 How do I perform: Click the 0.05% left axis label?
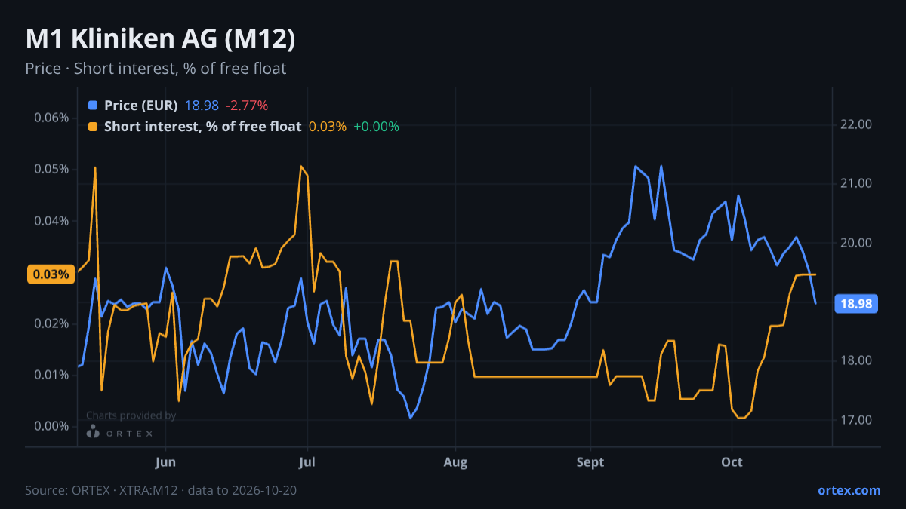tap(51, 169)
